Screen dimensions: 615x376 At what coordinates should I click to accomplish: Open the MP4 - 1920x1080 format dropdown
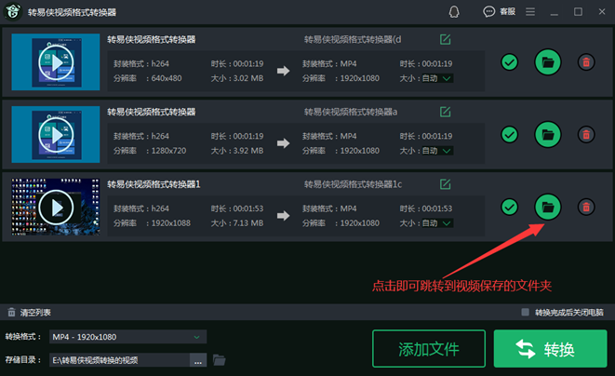pos(127,336)
